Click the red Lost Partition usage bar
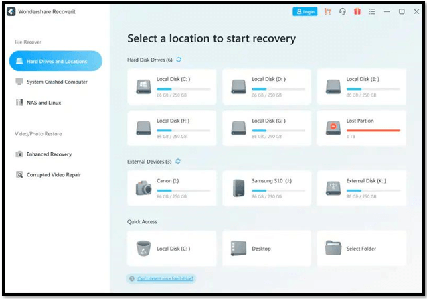427x299 pixels. click(x=373, y=131)
